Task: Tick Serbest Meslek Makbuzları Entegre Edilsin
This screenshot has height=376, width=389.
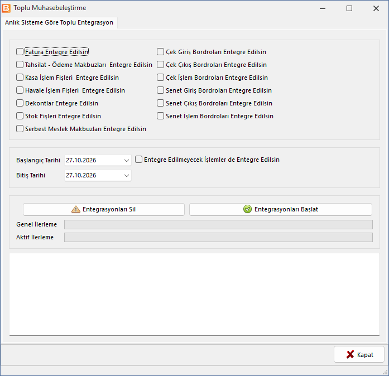Action: coord(20,129)
